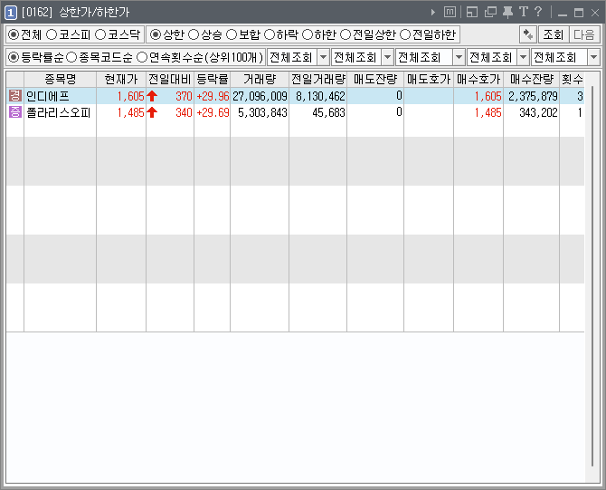The image size is (606, 490).
Task: Click the 전일거래량 column header
Action: [317, 80]
